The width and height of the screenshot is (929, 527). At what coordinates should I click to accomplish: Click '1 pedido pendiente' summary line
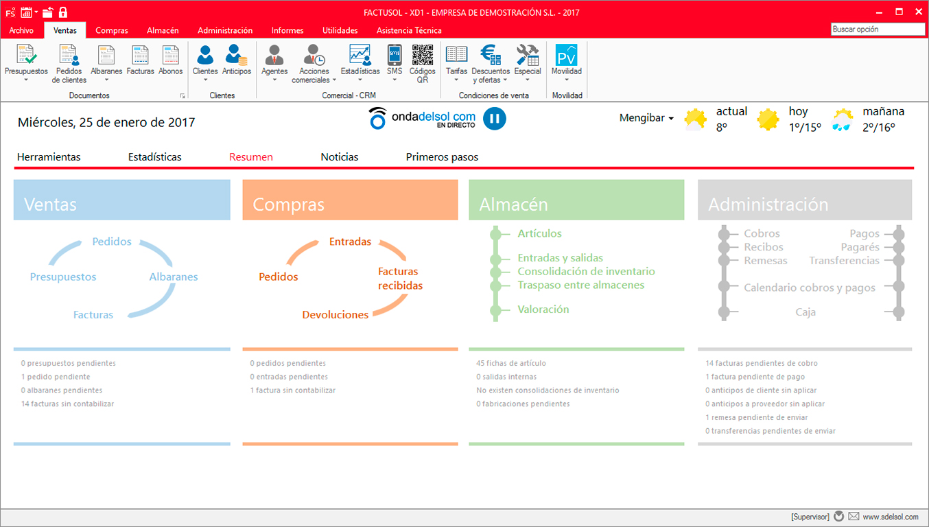(x=56, y=377)
